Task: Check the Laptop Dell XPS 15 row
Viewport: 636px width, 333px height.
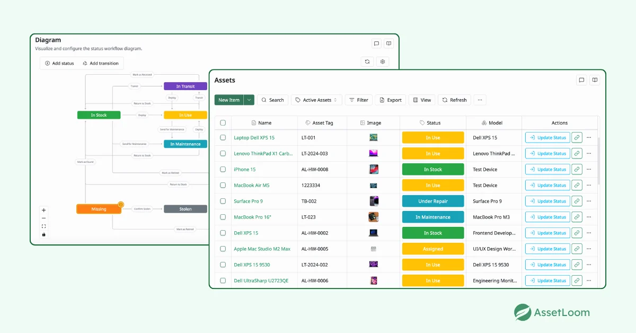Action: tap(223, 137)
